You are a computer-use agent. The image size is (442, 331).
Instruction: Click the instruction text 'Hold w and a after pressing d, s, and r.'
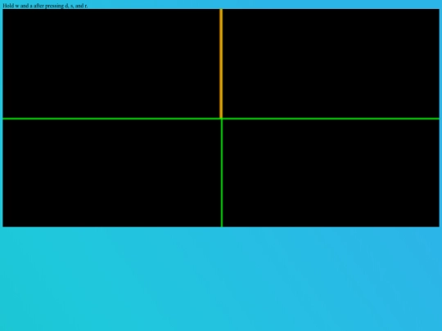[45, 6]
